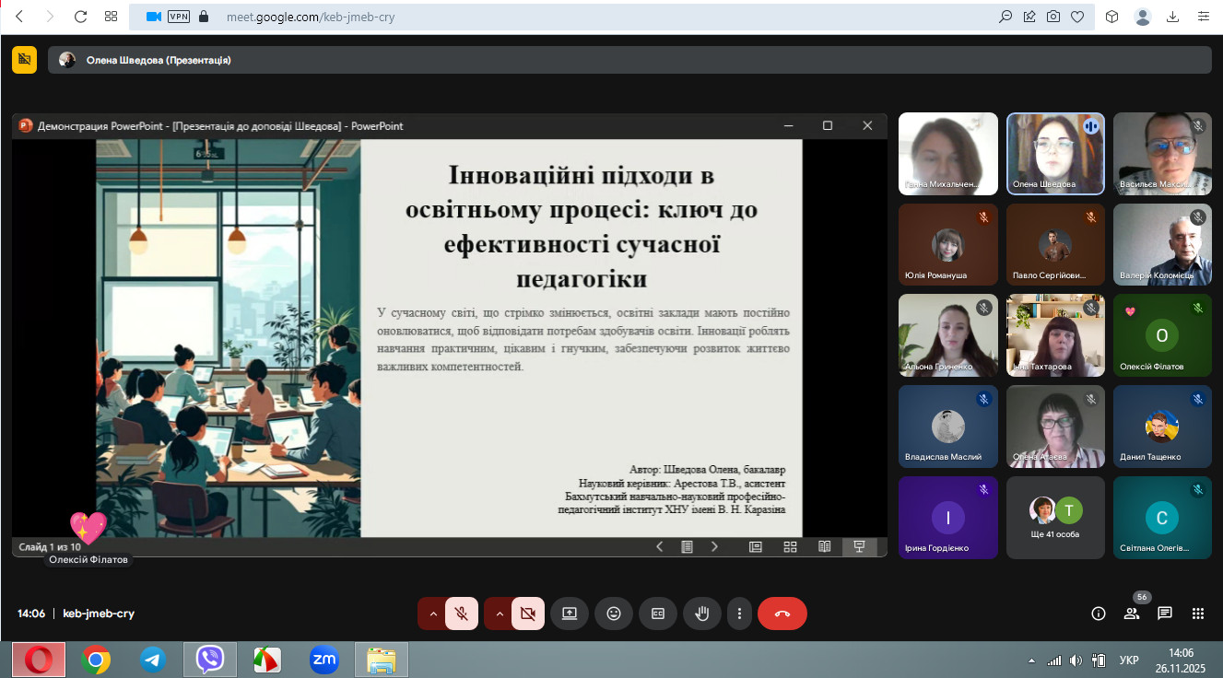Select Інна Тахтарова's video tile
Image resolution: width=1223 pixels, height=678 pixels.
[x=1055, y=335]
